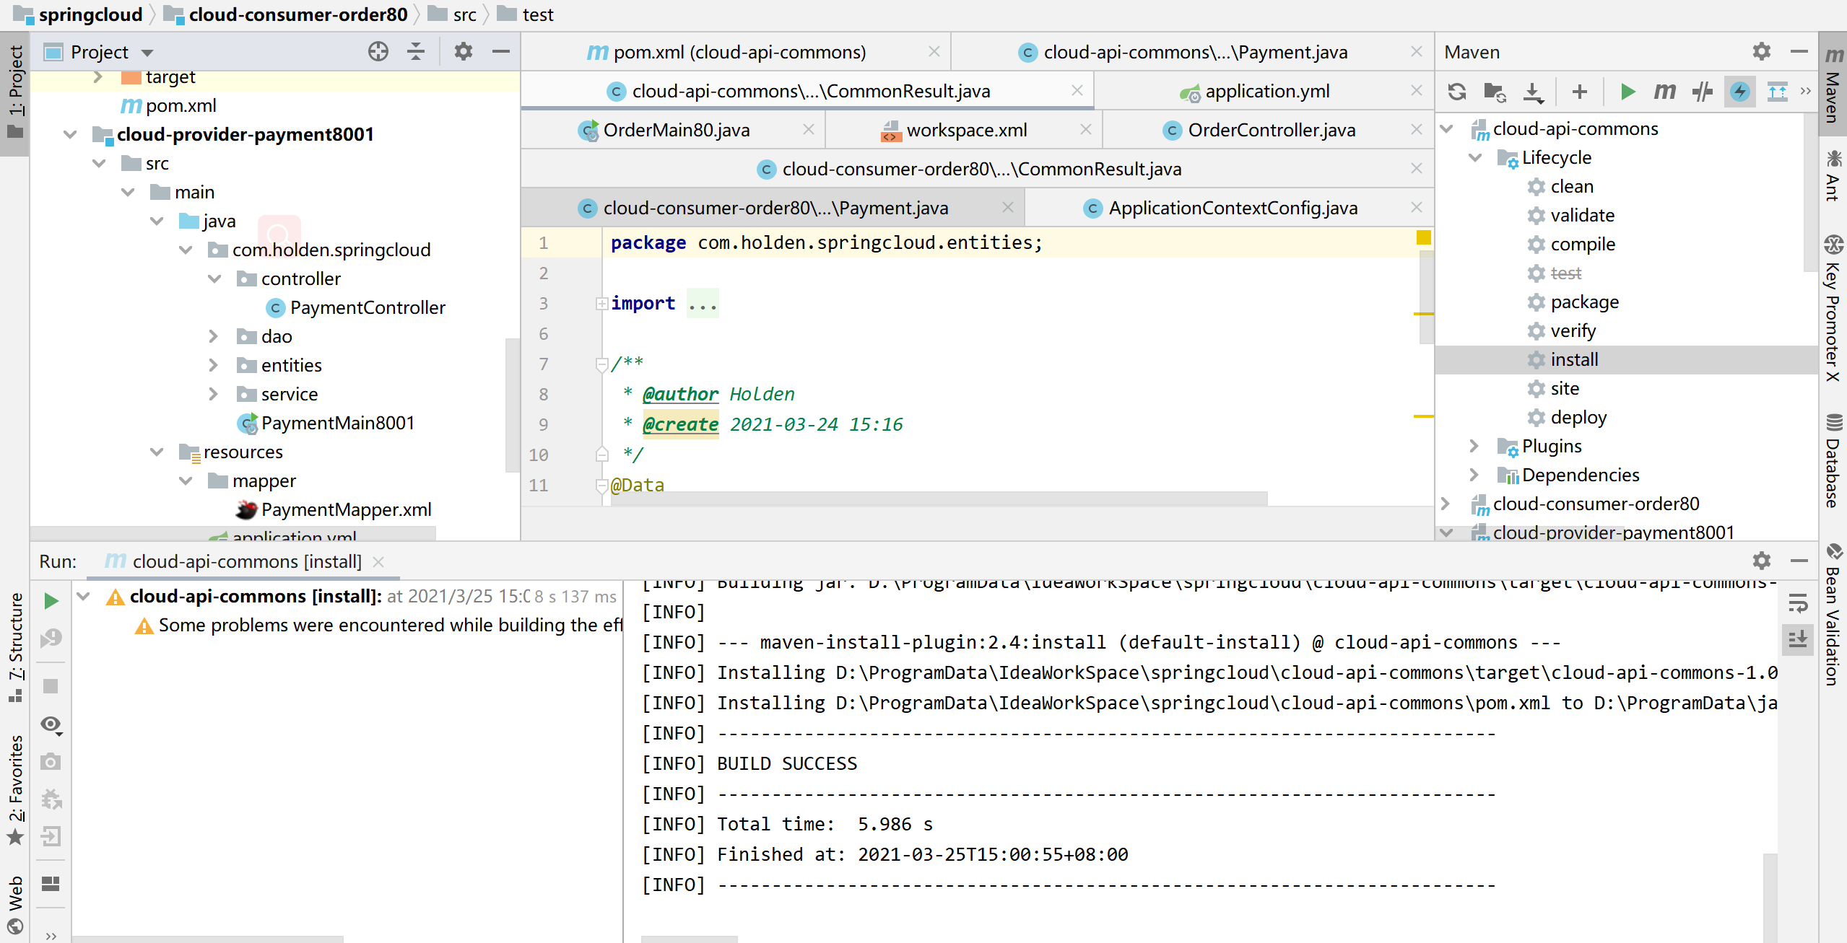
Task: Open Bean Validation tool window
Action: (1833, 615)
